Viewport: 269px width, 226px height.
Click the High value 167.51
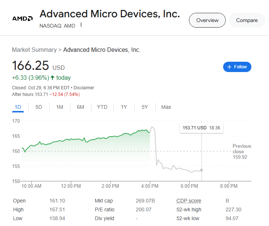click(57, 209)
